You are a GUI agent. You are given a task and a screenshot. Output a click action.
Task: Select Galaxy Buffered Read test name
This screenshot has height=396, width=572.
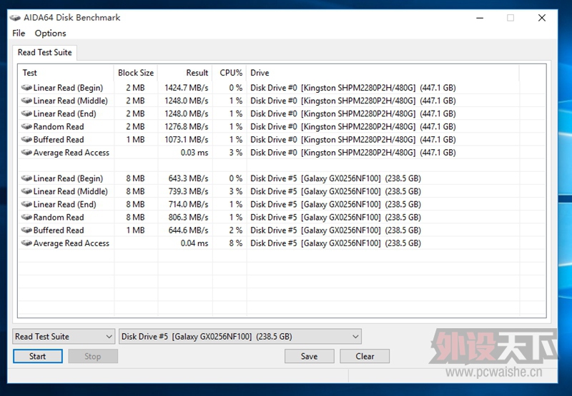pos(59,230)
